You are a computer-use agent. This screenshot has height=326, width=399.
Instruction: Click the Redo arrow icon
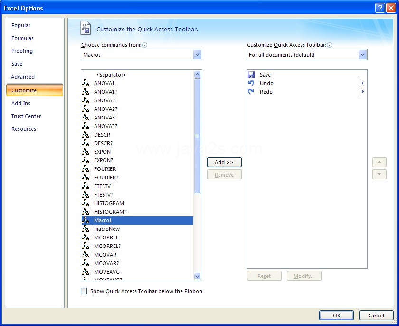[x=251, y=92]
